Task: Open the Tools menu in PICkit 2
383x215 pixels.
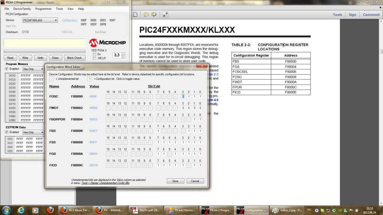Action: pyautogui.click(x=59, y=9)
